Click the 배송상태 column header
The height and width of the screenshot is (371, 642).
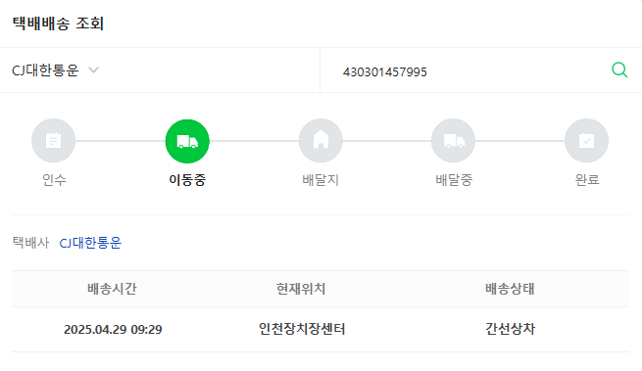pyautogui.click(x=510, y=289)
